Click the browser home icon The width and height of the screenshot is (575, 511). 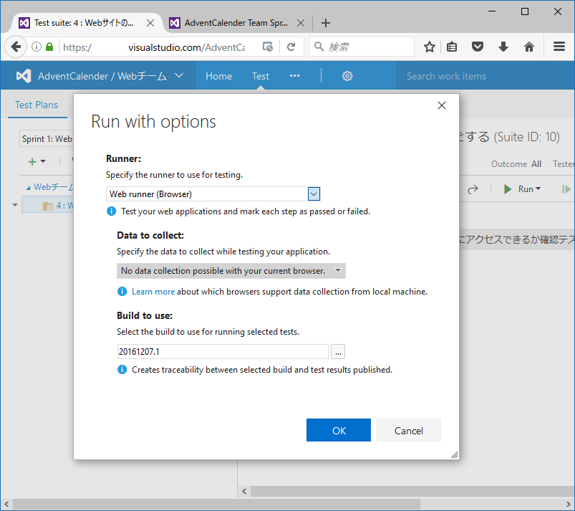528,47
